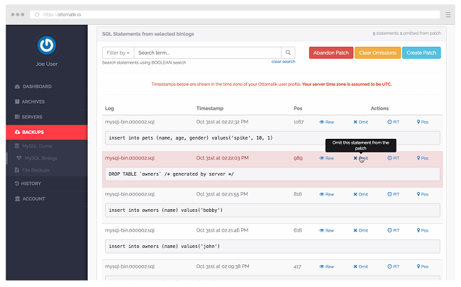Click the Ottomatik power logo
This screenshot has height=287, width=461.
click(46, 45)
